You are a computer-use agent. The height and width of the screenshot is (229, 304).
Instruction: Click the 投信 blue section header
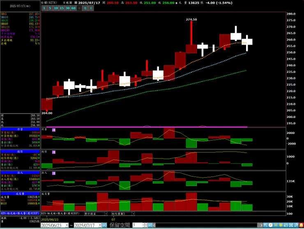coord(20,152)
